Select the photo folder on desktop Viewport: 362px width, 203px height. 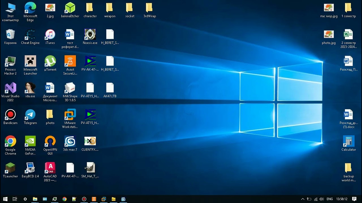coord(50,117)
